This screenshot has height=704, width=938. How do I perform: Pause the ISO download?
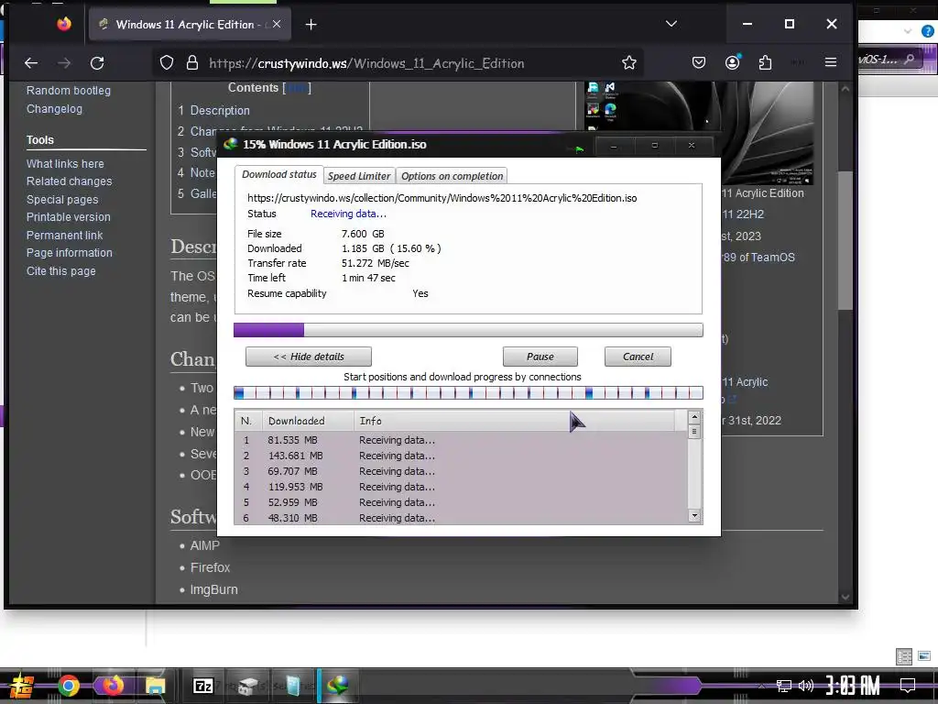point(540,357)
